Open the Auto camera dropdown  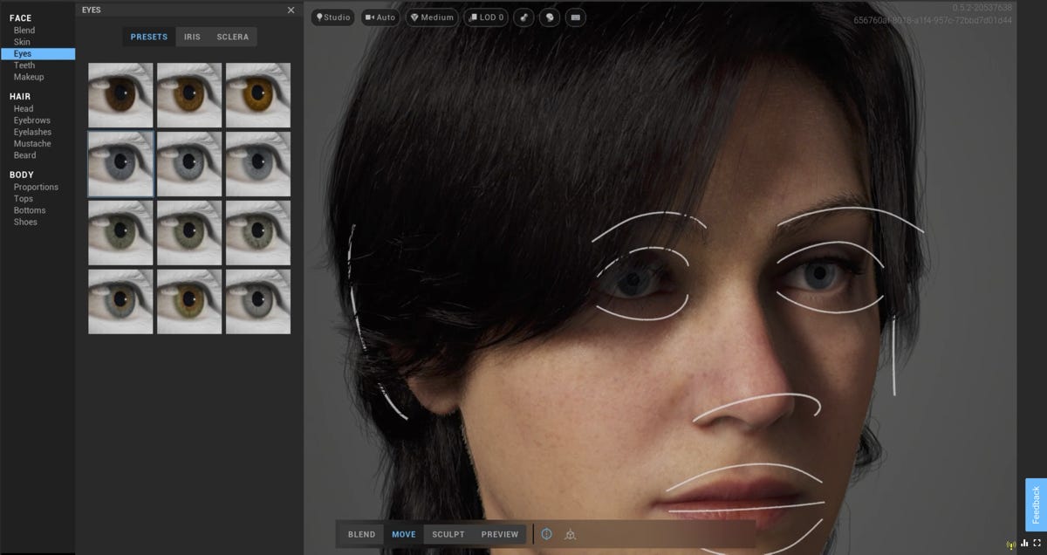point(380,17)
